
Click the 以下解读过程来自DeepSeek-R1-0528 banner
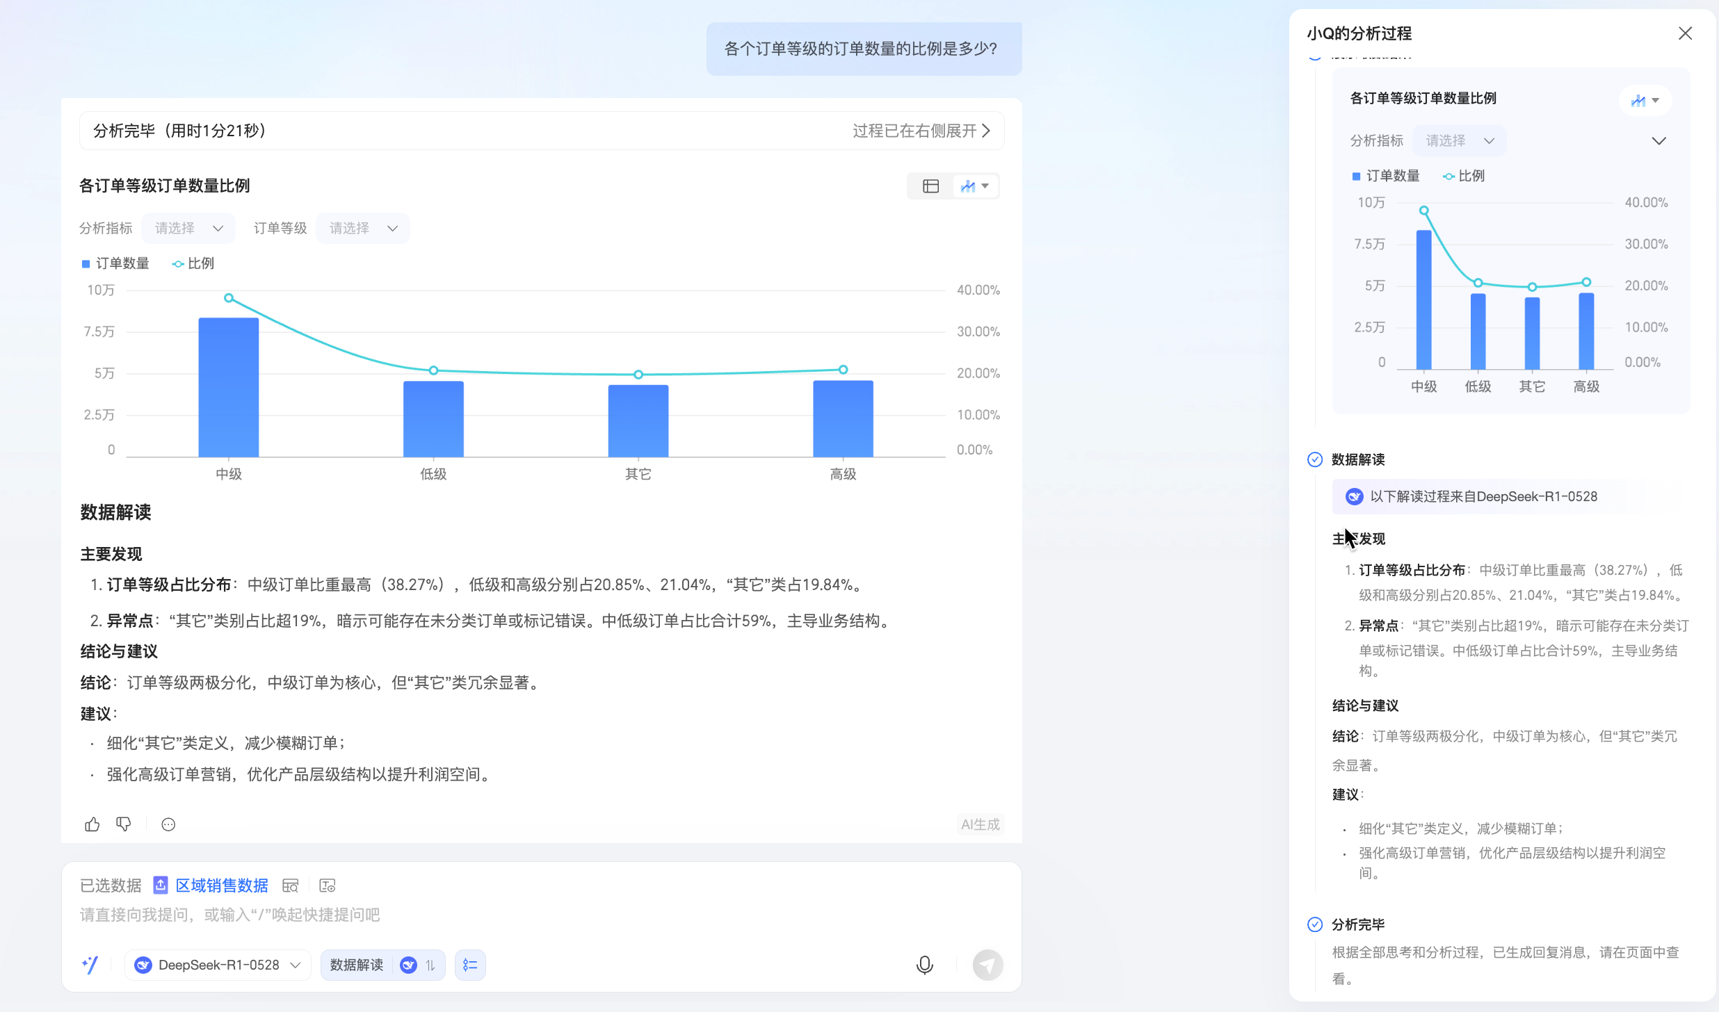pos(1510,496)
